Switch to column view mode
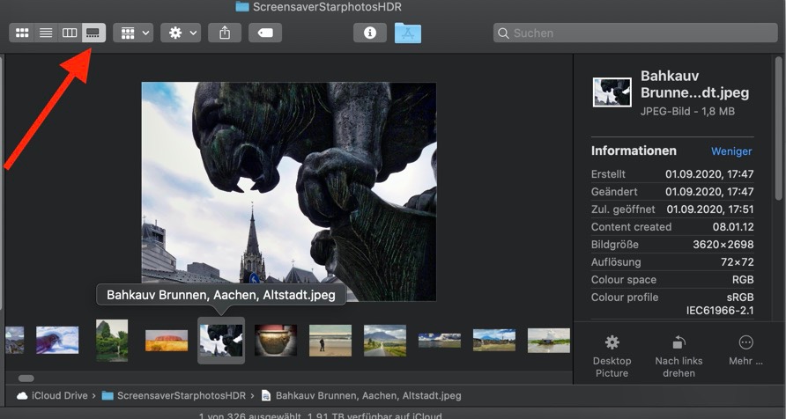Viewport: 786px width, 419px height. coord(70,33)
